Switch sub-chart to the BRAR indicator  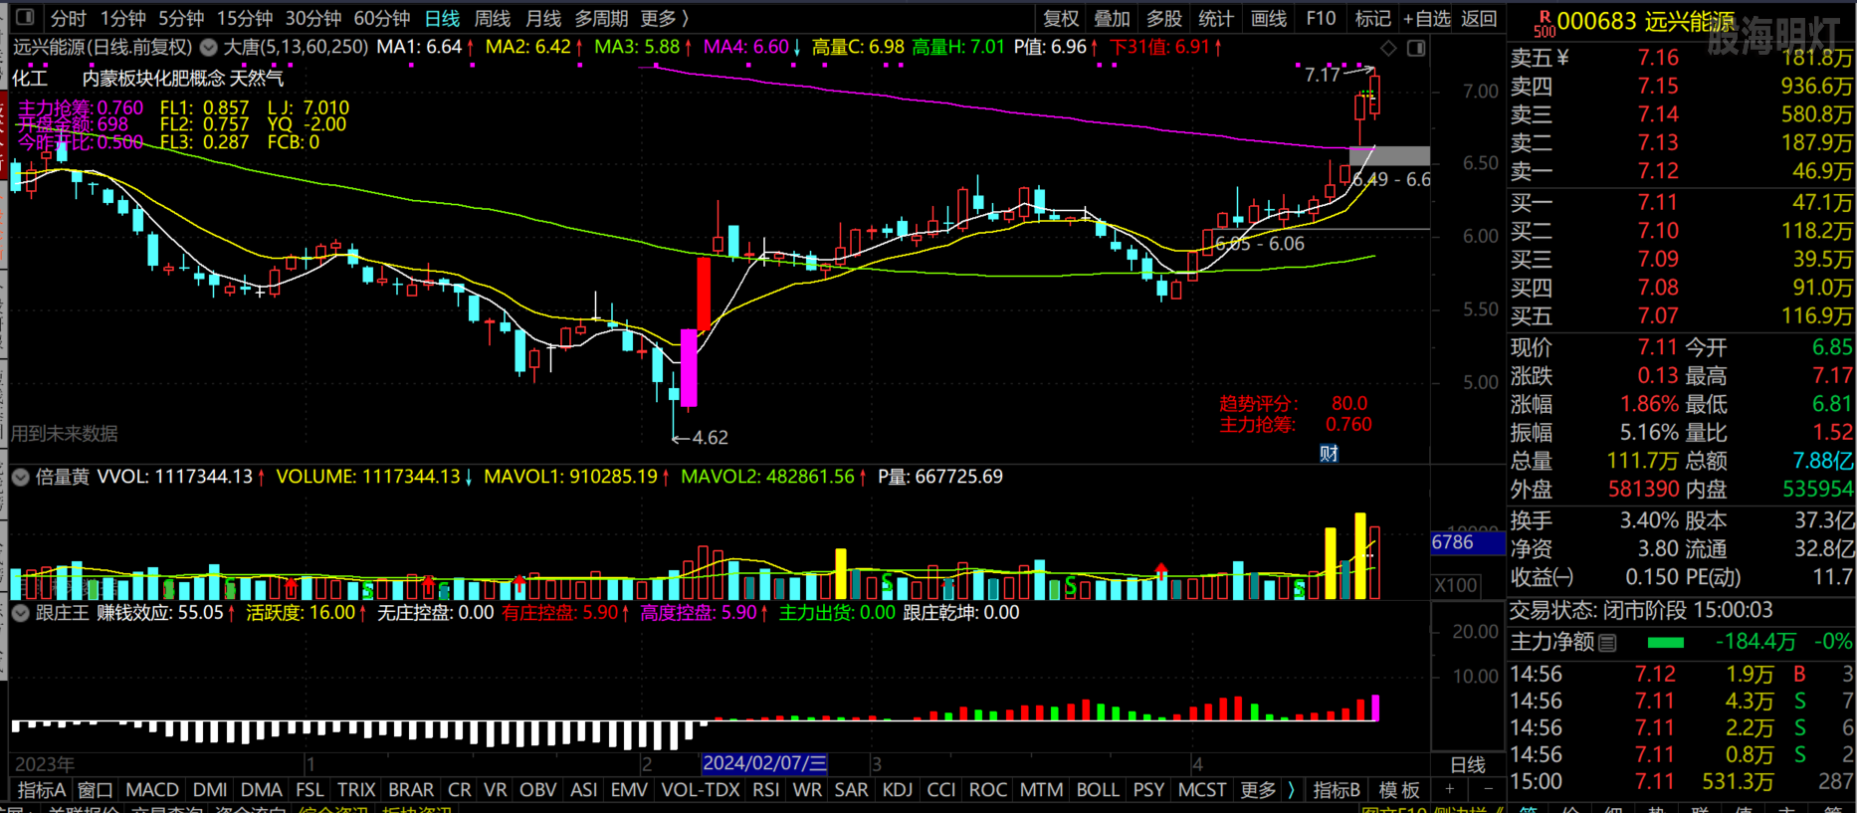411,790
